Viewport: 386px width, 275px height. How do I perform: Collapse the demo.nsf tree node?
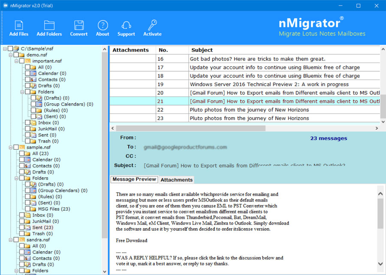(x=11, y=55)
